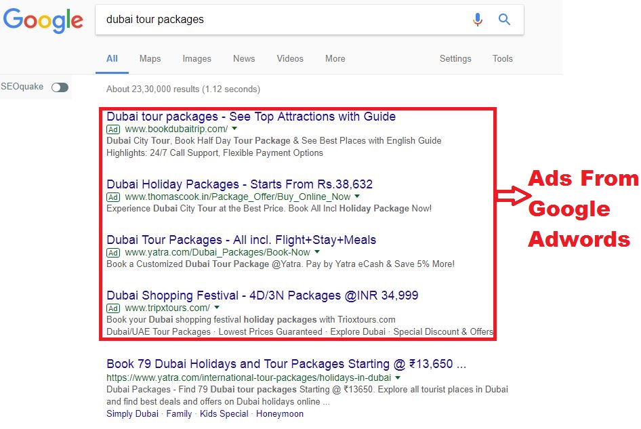Open the Google logo homepage link
The height and width of the screenshot is (429, 641).
(43, 20)
